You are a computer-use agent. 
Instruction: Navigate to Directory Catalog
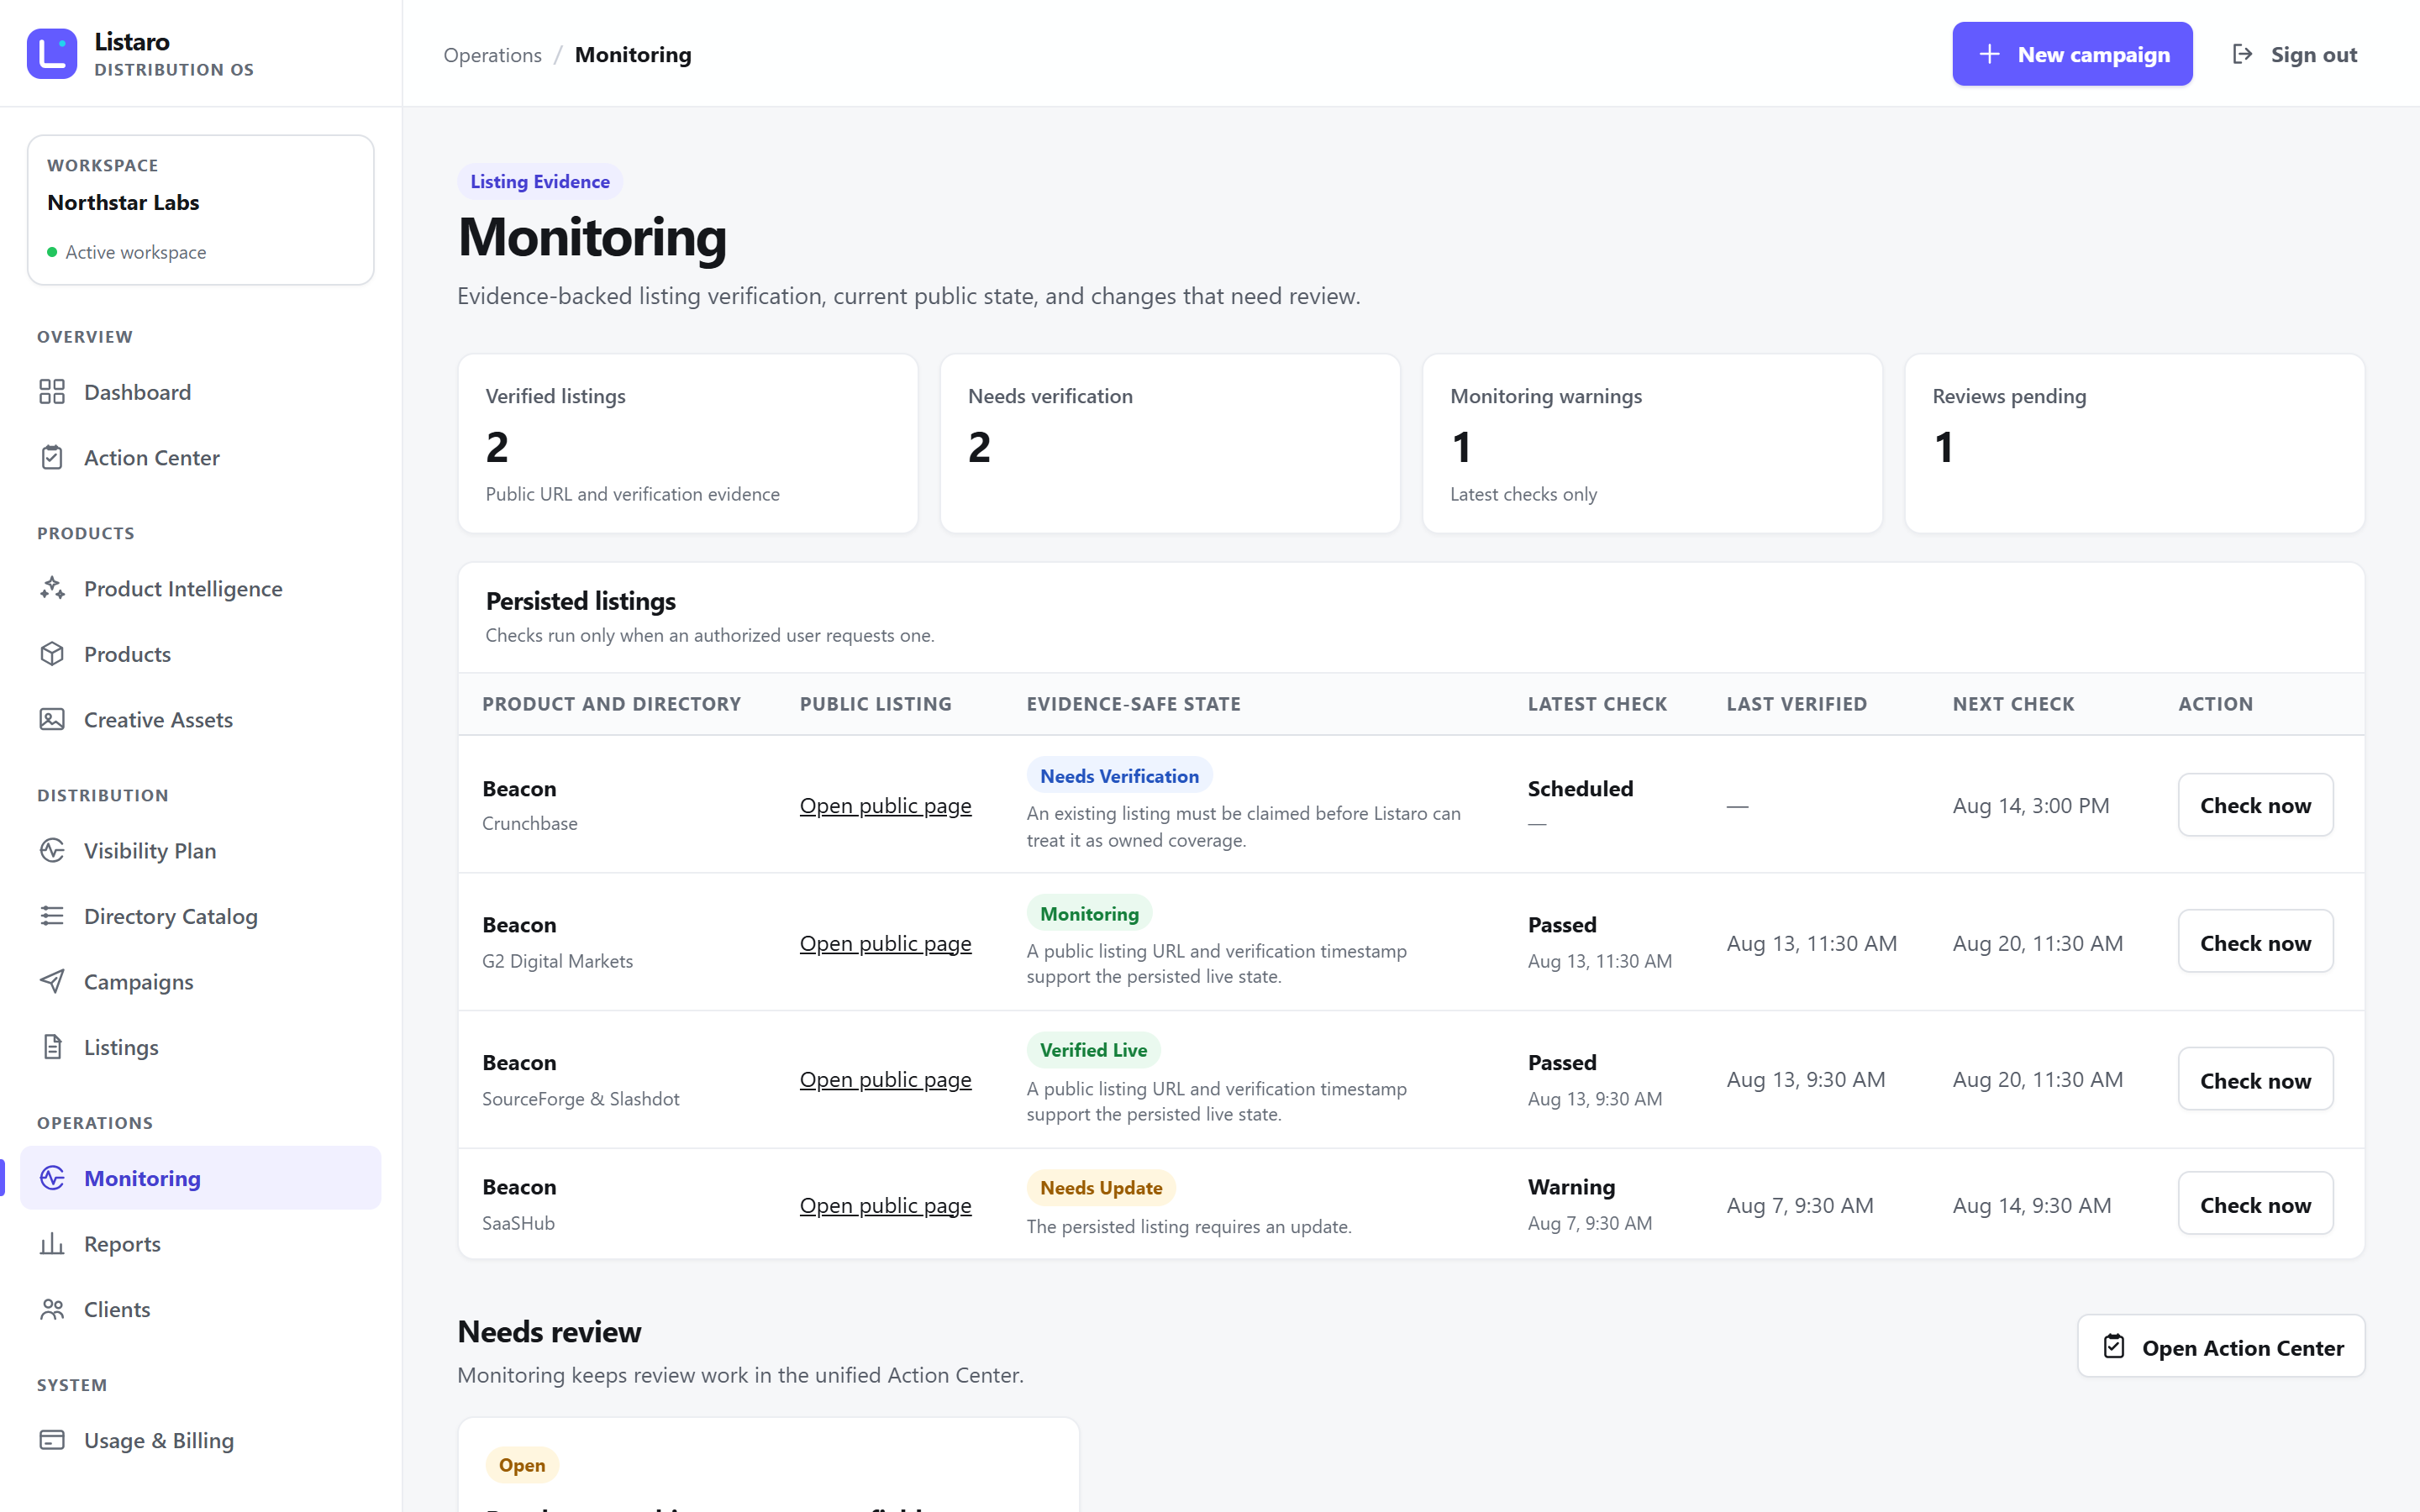tap(200, 916)
